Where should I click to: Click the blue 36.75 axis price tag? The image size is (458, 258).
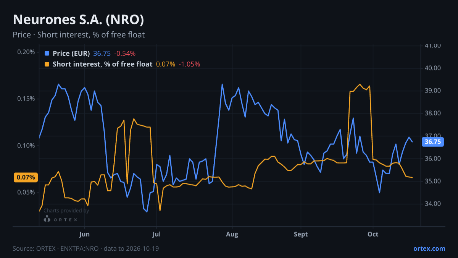pos(432,142)
